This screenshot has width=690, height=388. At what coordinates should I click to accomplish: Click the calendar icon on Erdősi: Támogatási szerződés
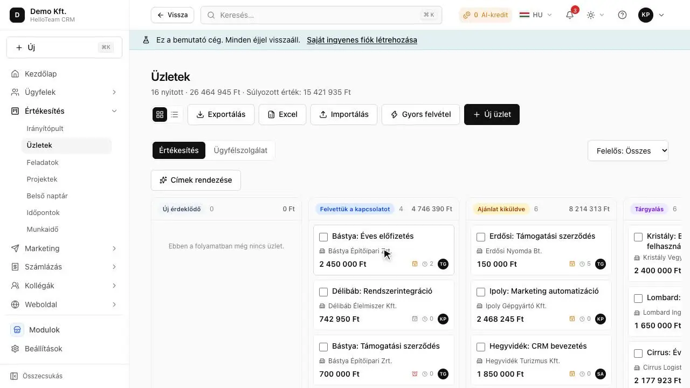pyautogui.click(x=572, y=264)
